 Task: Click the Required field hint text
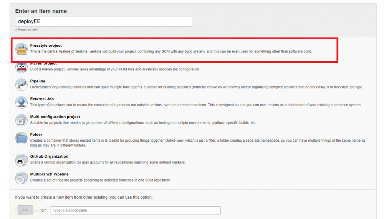point(27,29)
